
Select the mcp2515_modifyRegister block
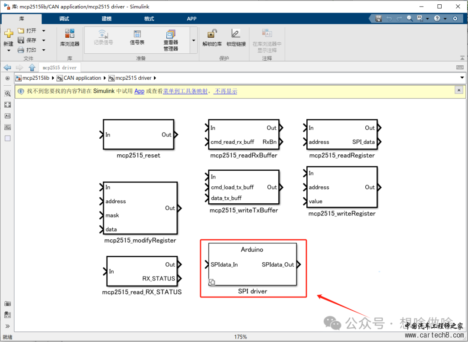140,208
